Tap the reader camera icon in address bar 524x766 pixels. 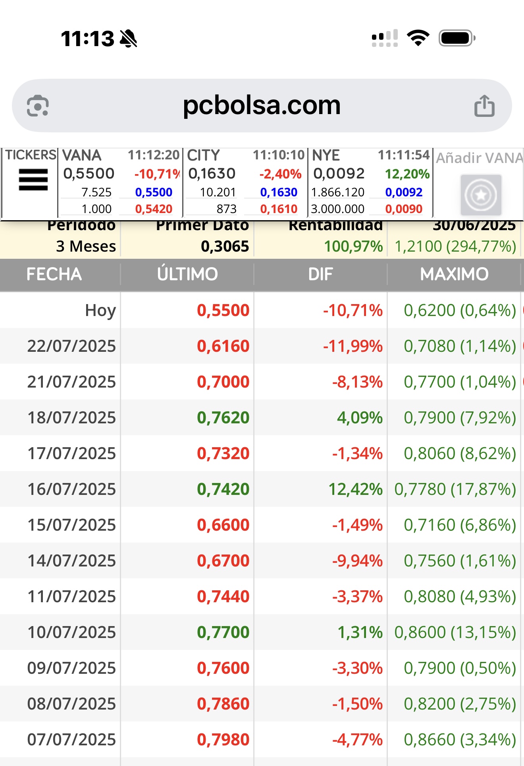(x=38, y=106)
